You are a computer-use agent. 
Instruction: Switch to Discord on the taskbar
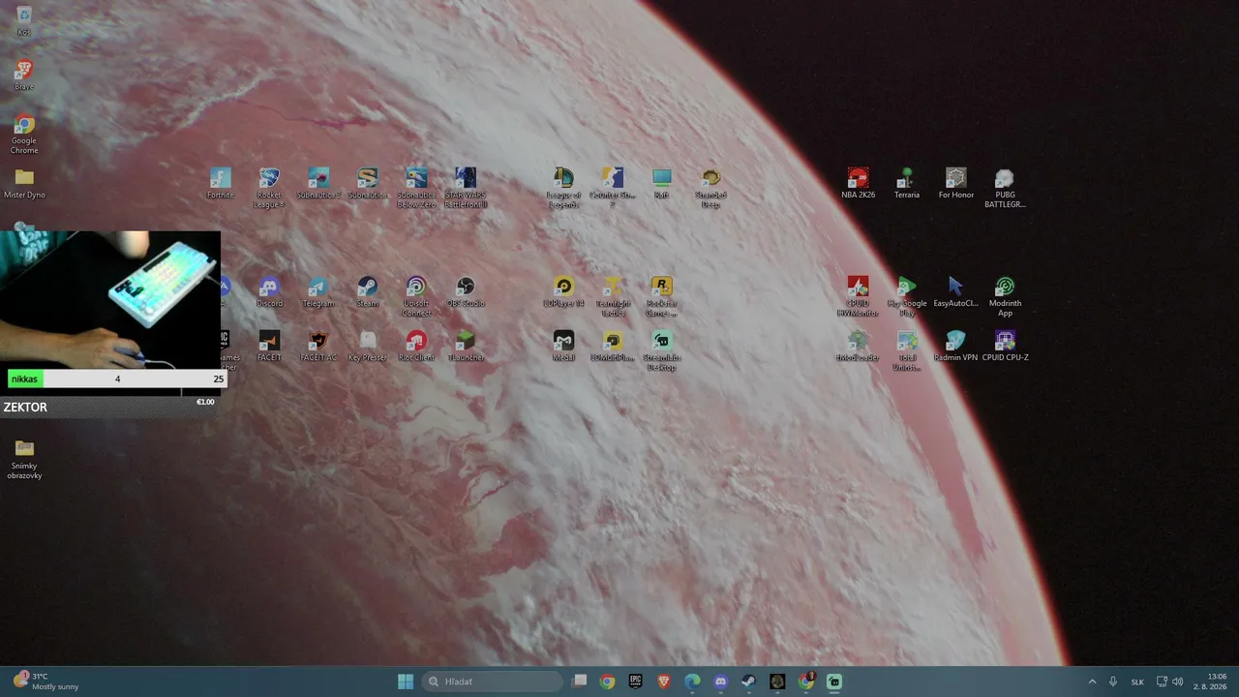pyautogui.click(x=720, y=682)
